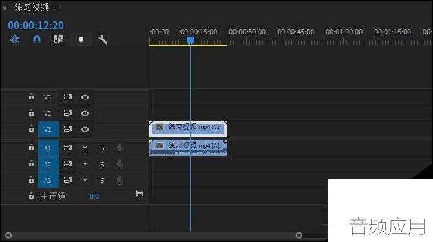Toggle A3 track targeting

click(48, 180)
